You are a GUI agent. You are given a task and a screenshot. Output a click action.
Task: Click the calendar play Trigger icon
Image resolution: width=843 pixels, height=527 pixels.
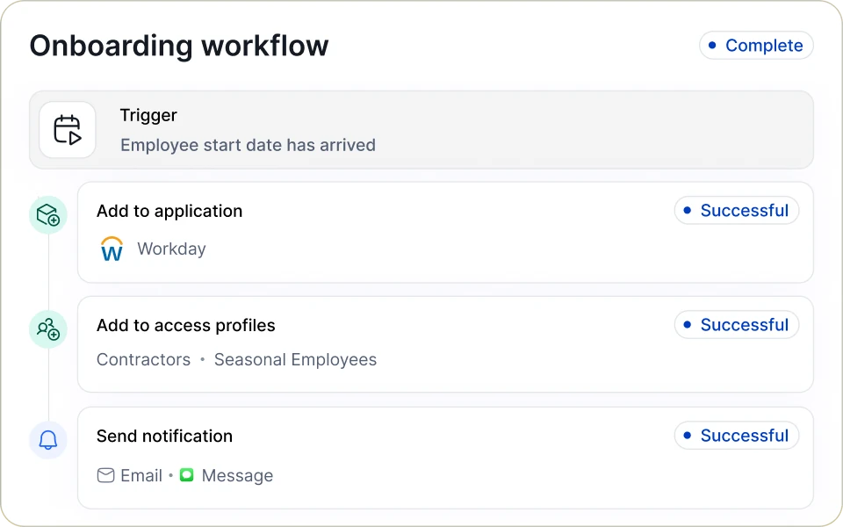[68, 130]
